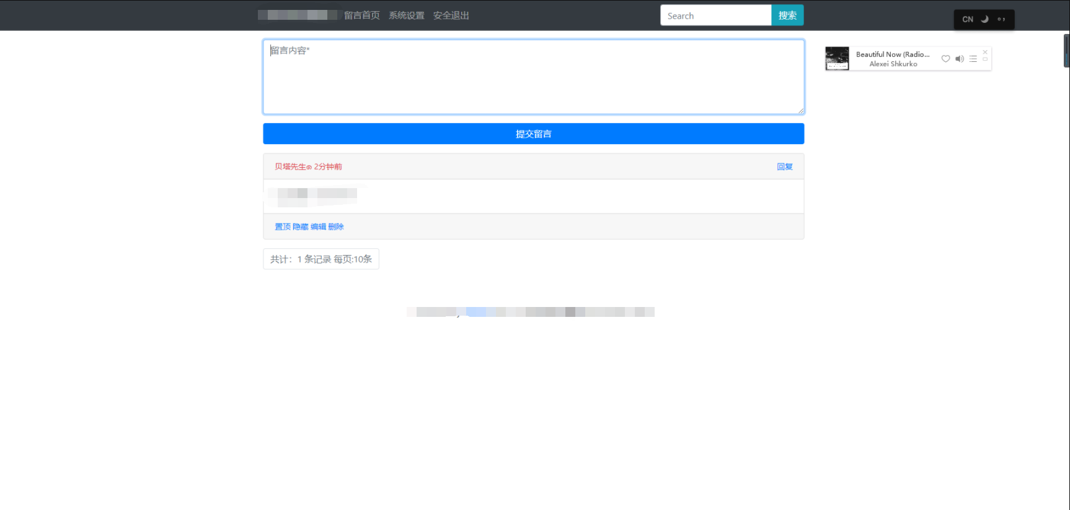Close the music player widget
Viewport: 1070px width, 510px height.
pyautogui.click(x=985, y=52)
